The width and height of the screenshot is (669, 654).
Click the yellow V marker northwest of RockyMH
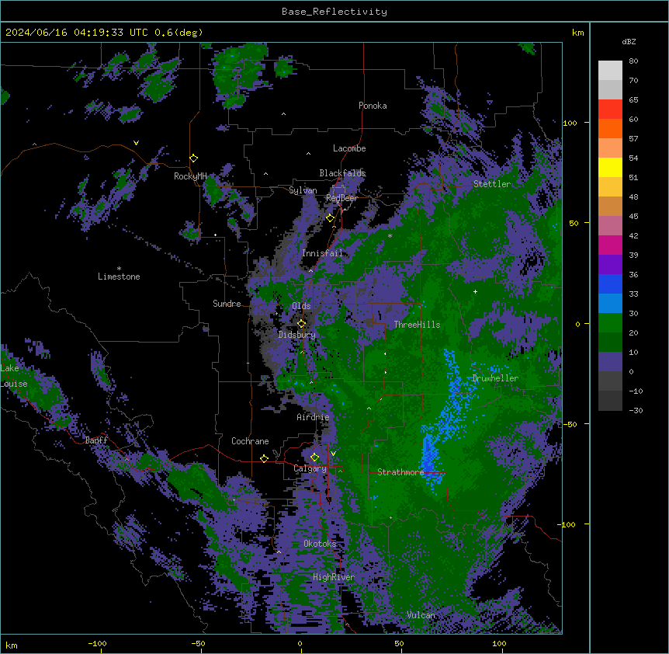136,143
